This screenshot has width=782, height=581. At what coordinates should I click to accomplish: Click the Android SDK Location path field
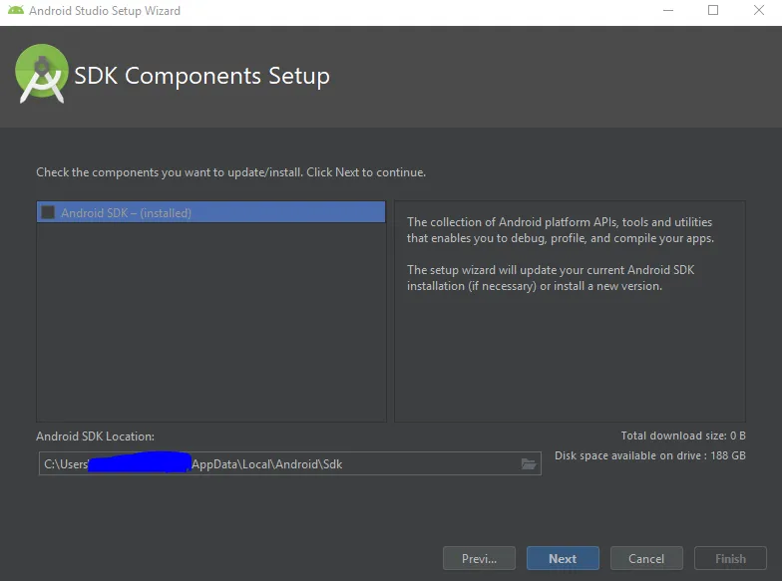(279, 464)
